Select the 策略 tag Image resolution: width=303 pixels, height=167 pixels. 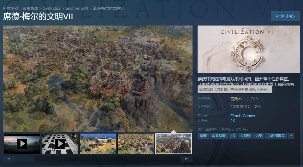pyautogui.click(x=203, y=135)
